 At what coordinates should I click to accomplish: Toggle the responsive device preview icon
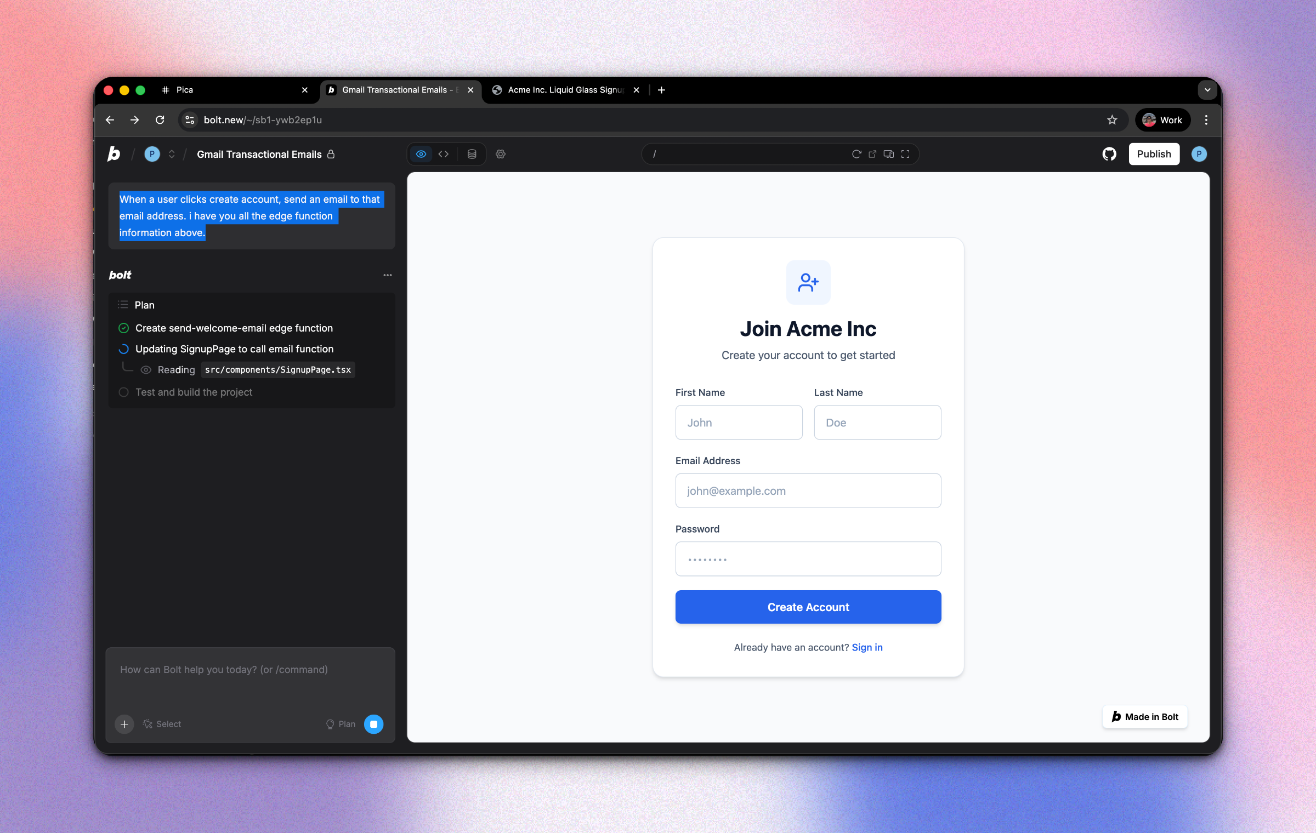pyautogui.click(x=888, y=154)
